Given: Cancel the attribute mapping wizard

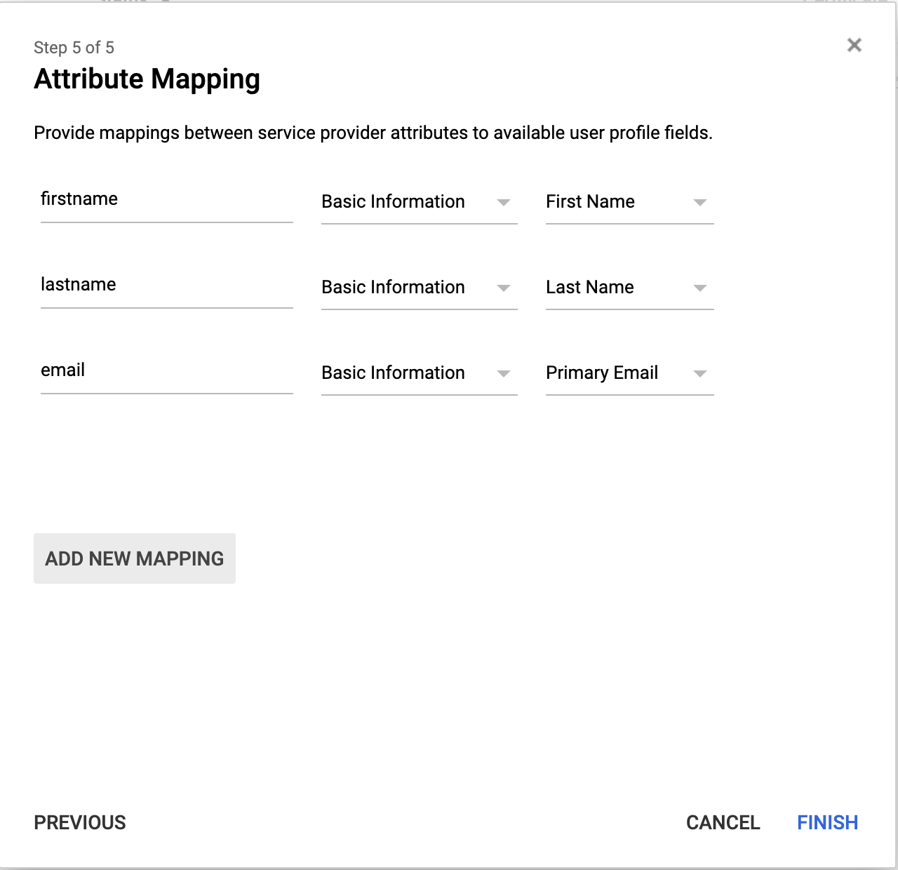Looking at the screenshot, I should (723, 822).
